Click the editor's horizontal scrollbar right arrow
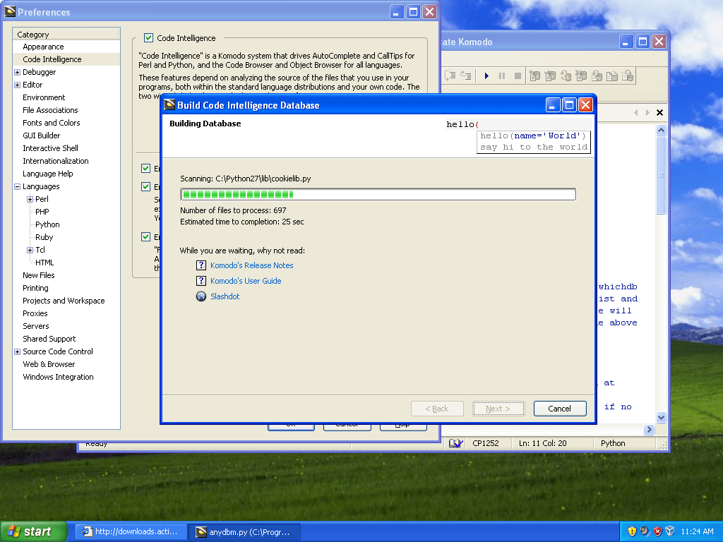The image size is (723, 542). pyautogui.click(x=650, y=430)
